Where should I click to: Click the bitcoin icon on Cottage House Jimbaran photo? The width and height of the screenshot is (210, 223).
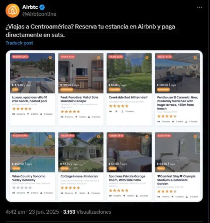[99, 136]
